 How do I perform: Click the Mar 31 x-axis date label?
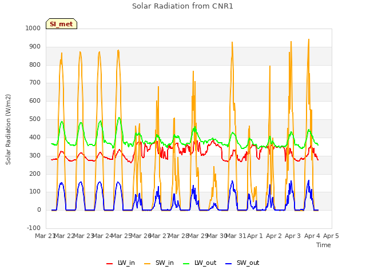pyautogui.click(x=236, y=236)
